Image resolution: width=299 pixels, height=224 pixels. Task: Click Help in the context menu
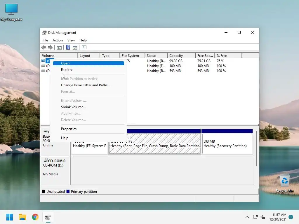click(x=88, y=138)
